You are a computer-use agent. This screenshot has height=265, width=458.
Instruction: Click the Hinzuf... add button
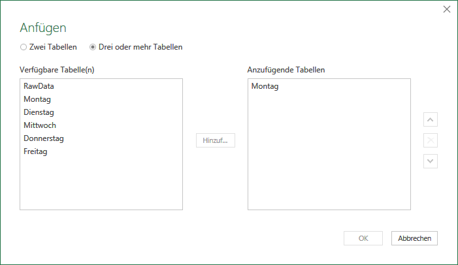click(216, 140)
